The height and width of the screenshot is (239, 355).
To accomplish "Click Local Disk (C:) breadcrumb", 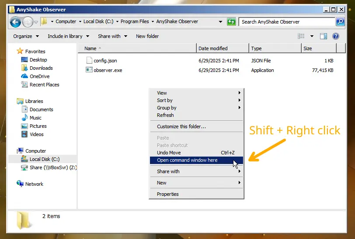I will click(x=98, y=21).
